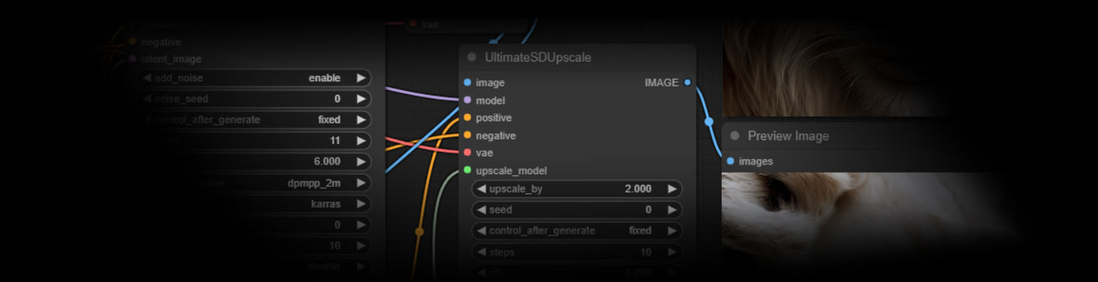Image resolution: width=1098 pixels, height=282 pixels.
Task: Click the UltimateSDUpscale node title
Action: pyautogui.click(x=538, y=57)
